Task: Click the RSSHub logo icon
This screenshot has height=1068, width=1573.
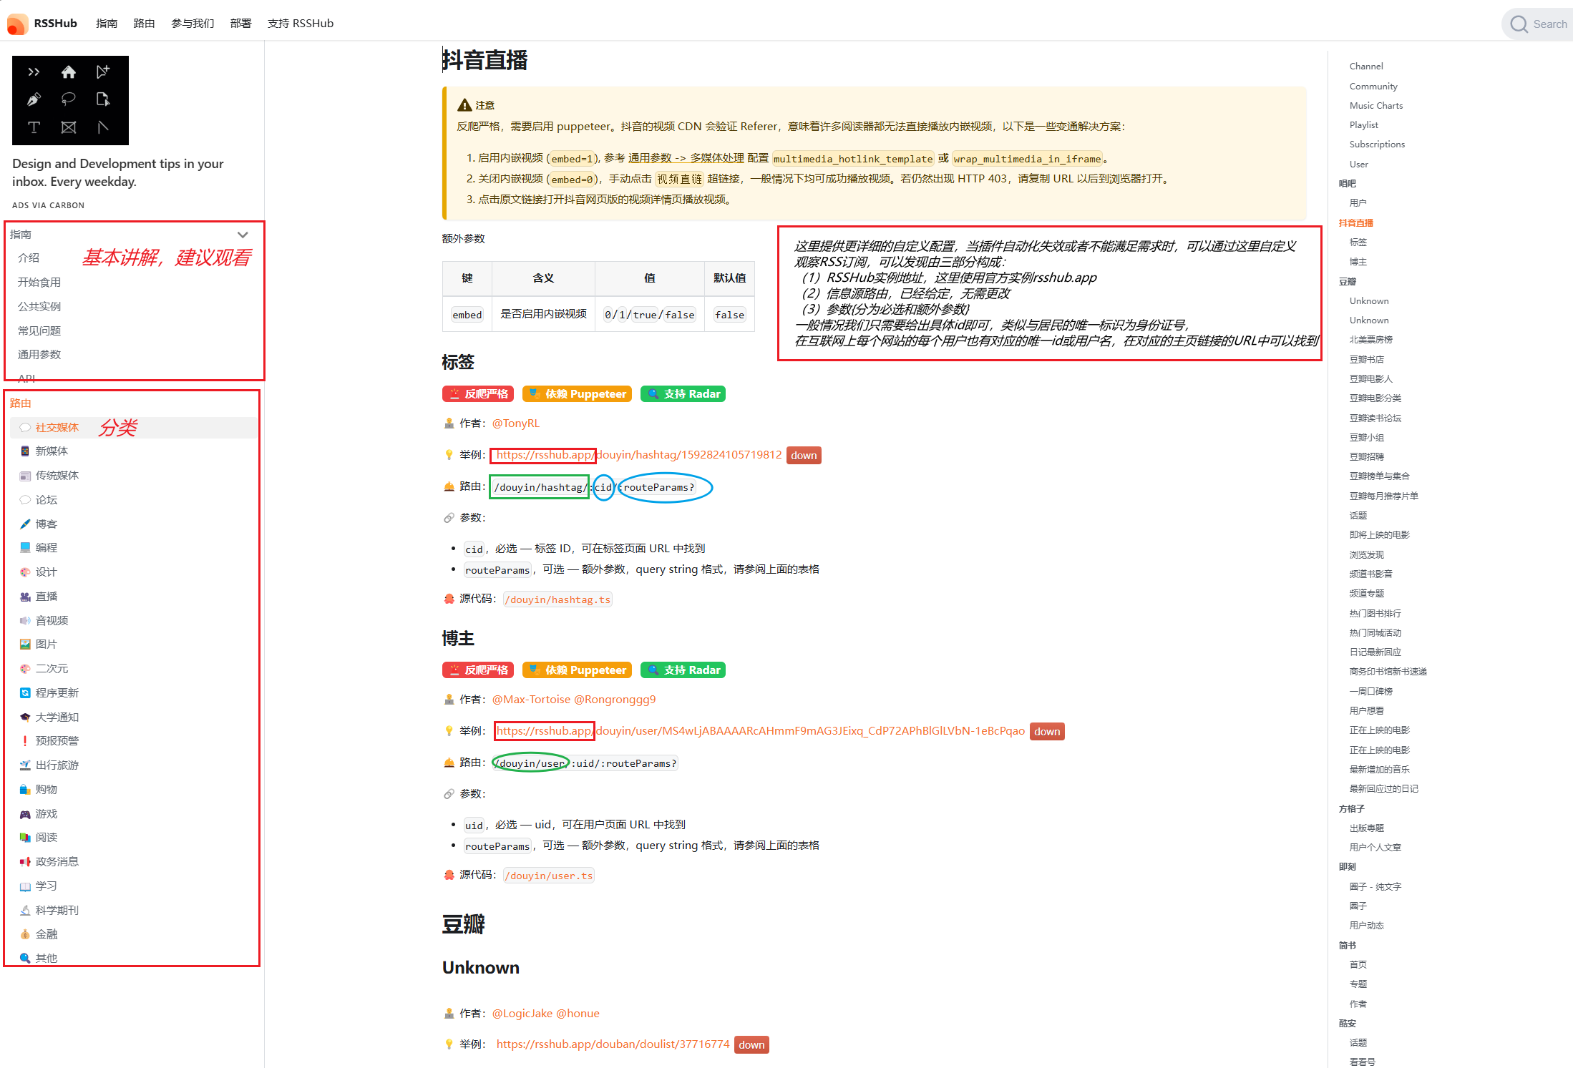Action: click(17, 24)
